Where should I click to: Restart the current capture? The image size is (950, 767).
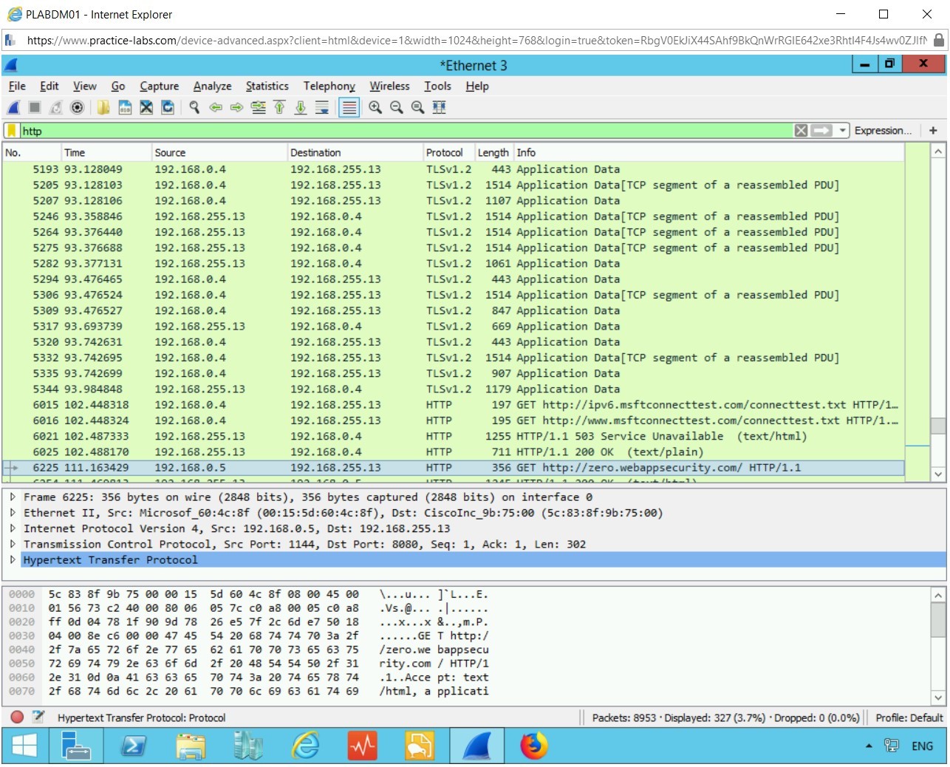[x=56, y=108]
